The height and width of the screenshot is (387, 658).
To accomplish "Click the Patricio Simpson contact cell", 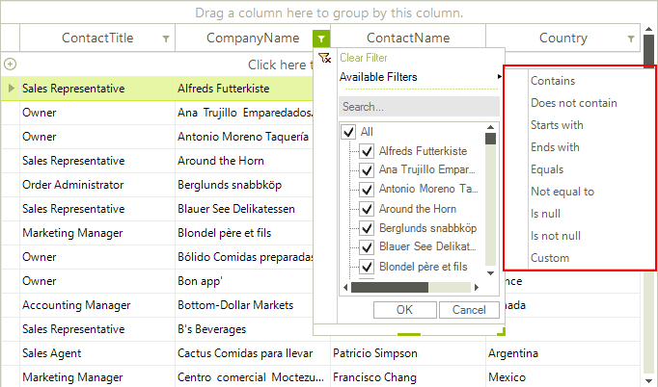I will pyautogui.click(x=408, y=353).
